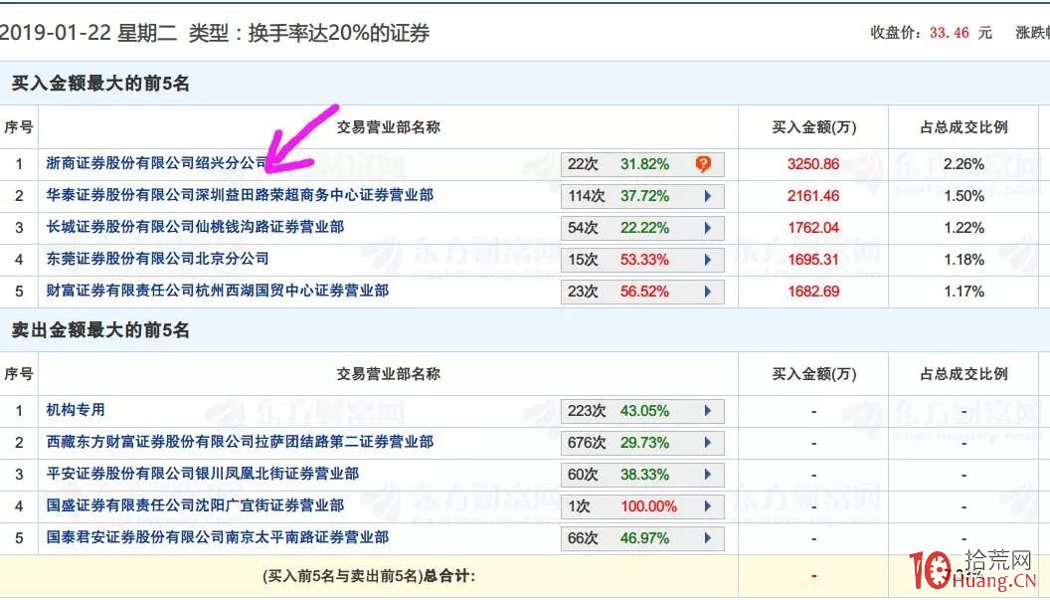The width and height of the screenshot is (1050, 600).
Task: Expand the arrow in the 长城证券 仙桃钱沟路 row
Action: 708,228
